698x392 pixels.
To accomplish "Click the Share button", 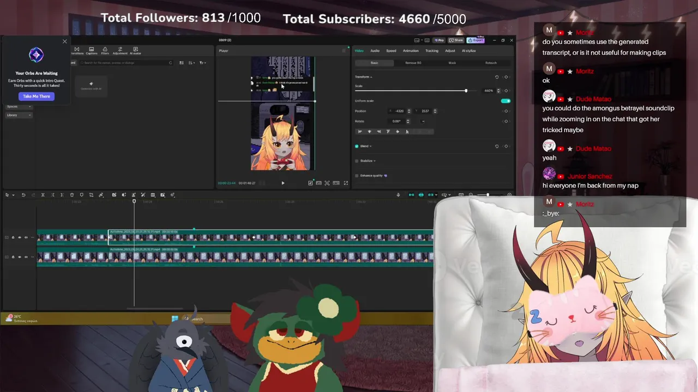I will (456, 40).
